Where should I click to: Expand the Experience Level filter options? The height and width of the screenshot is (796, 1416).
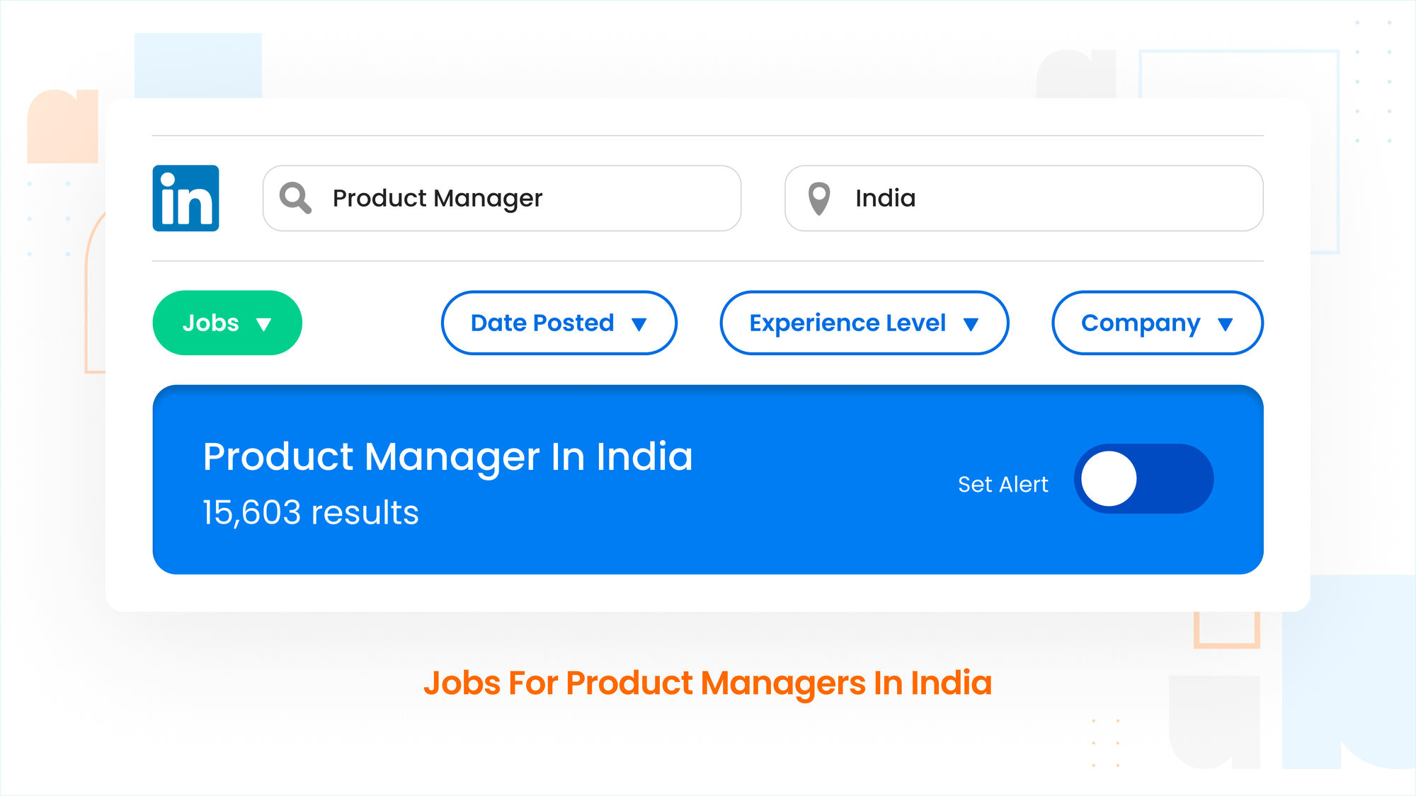(862, 323)
